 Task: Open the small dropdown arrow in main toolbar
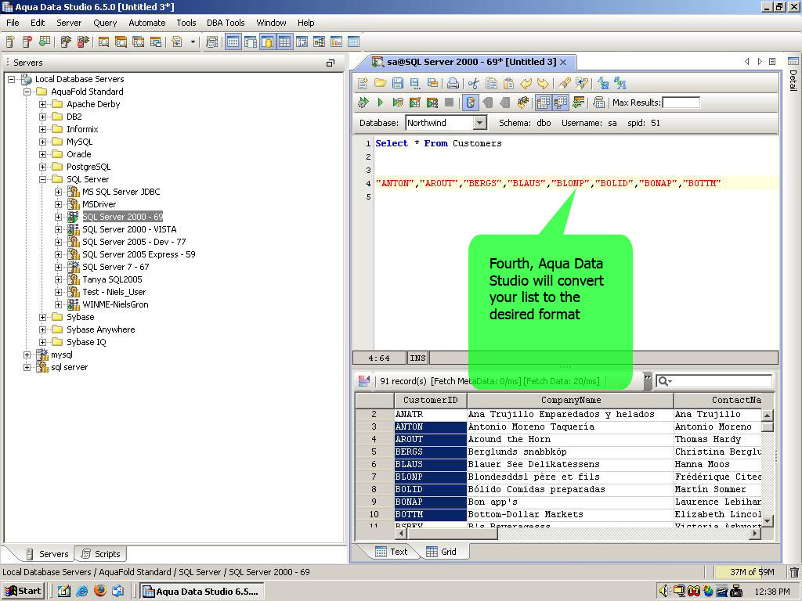(193, 42)
